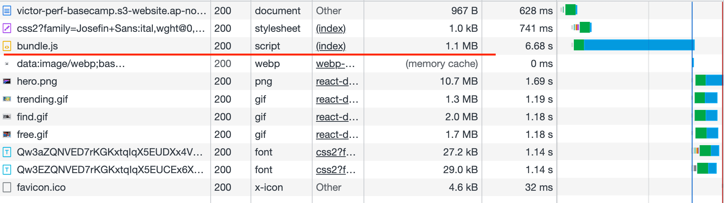Click the font icon beside Qw3EZQNVED7 request
Screen dimensions: 724x203
(x=7, y=170)
